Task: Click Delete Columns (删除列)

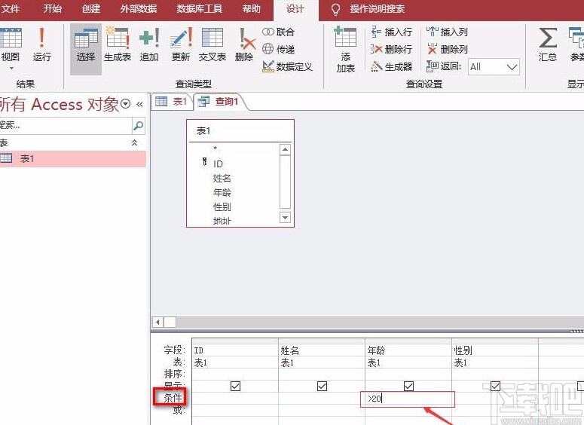Action: pos(447,49)
